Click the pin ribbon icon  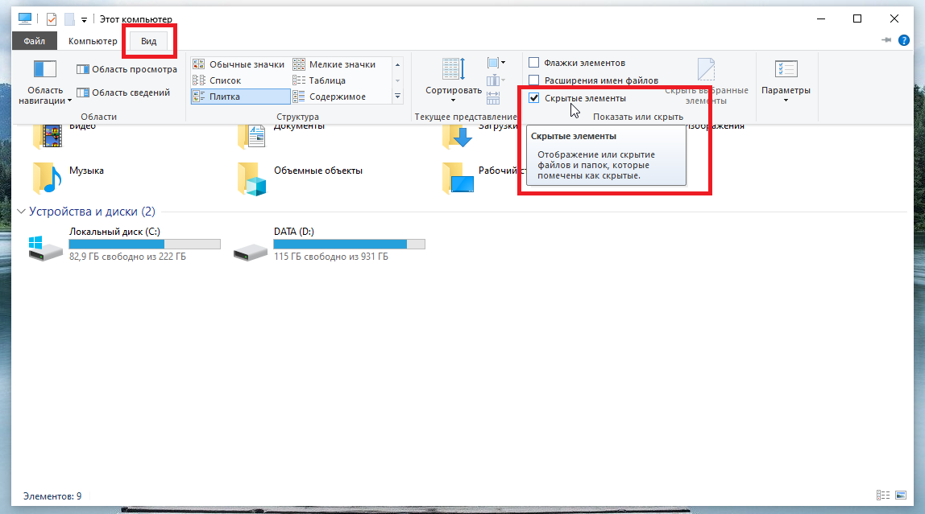tap(886, 40)
